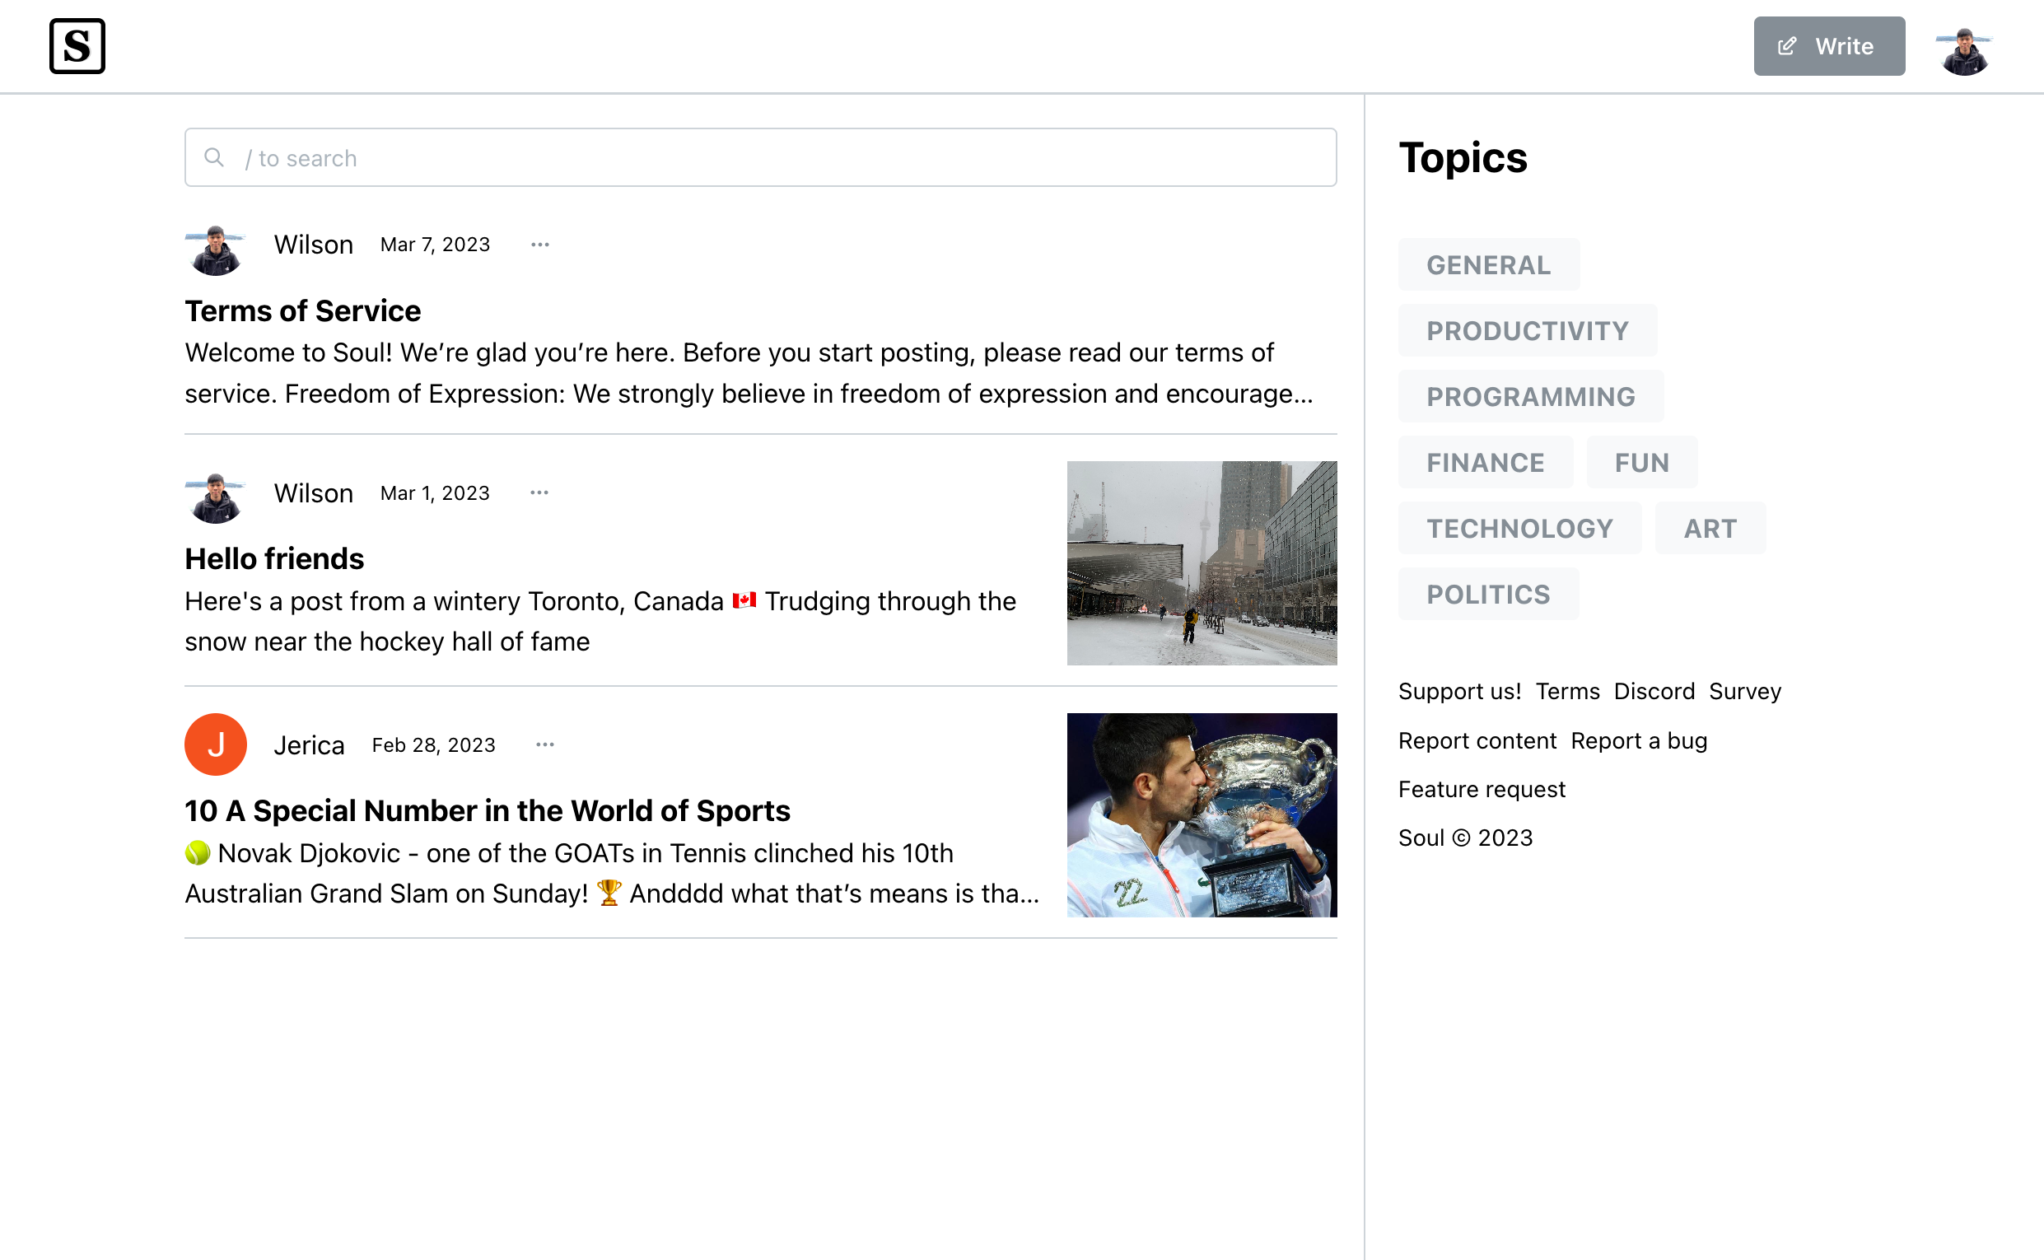Open the Terms of Service post title
The image size is (2044, 1260).
[x=302, y=310]
